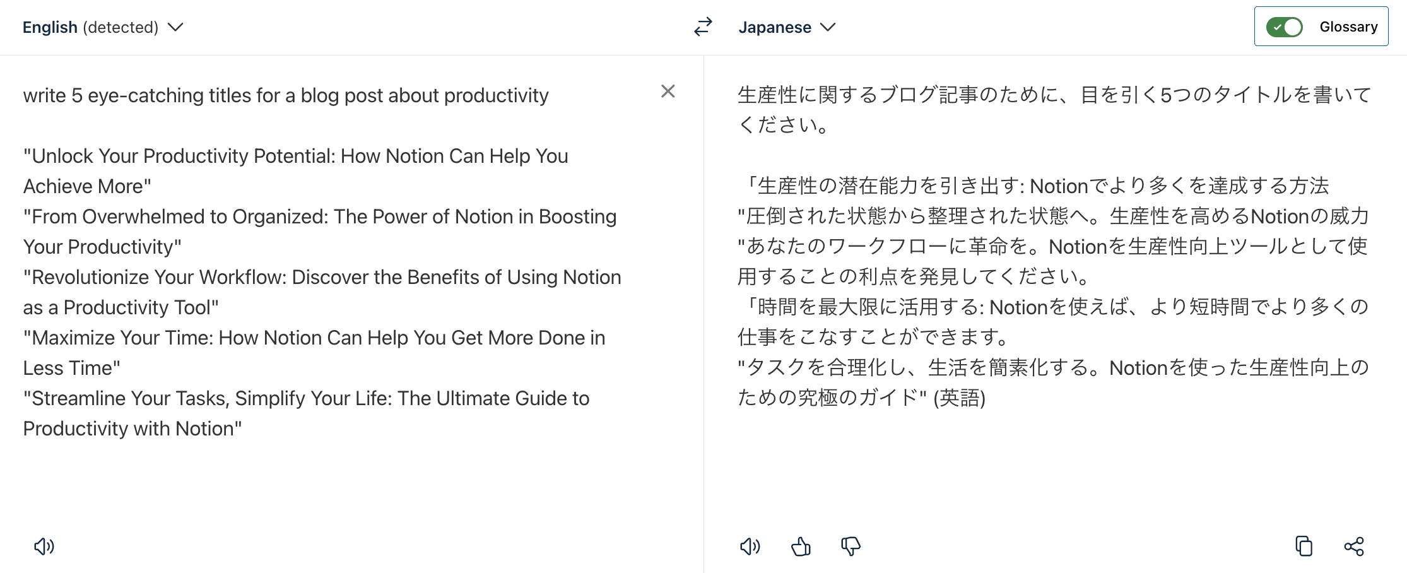The height and width of the screenshot is (573, 1407).
Task: Copy the Japanese translation to clipboard
Action: tap(1304, 546)
